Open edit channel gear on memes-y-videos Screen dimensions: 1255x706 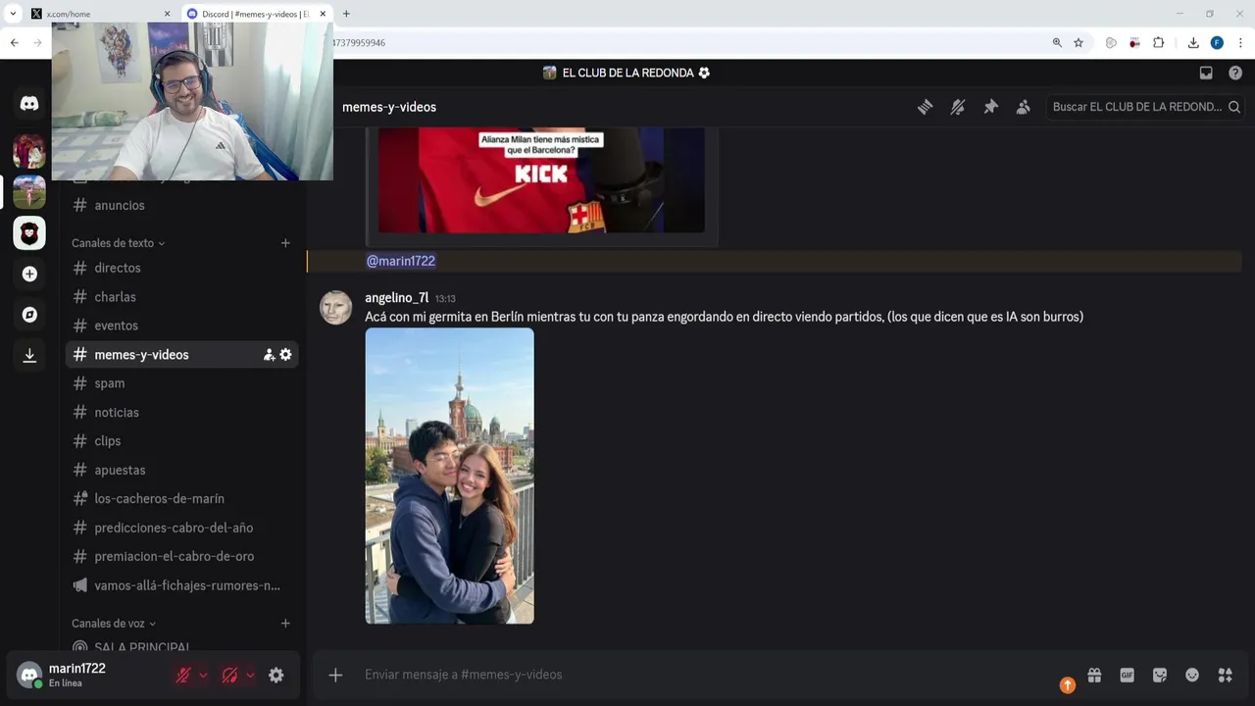(x=285, y=355)
